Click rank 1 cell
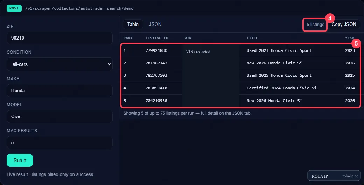 125,50
